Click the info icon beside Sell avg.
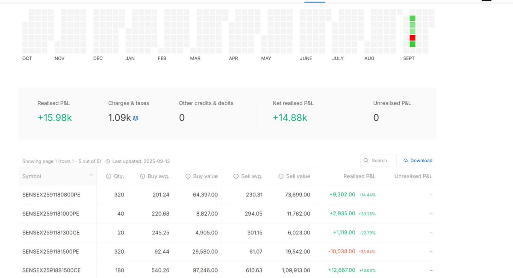The height and width of the screenshot is (278, 513). pos(236,176)
